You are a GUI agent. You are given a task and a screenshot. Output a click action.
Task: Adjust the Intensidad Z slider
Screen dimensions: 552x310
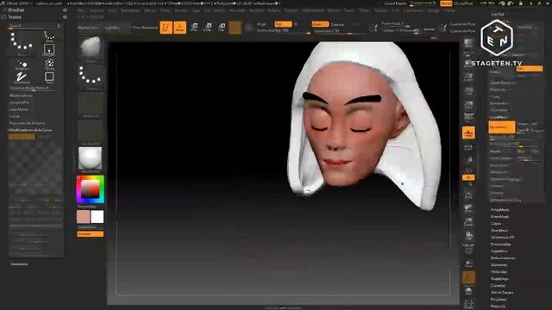(339, 31)
